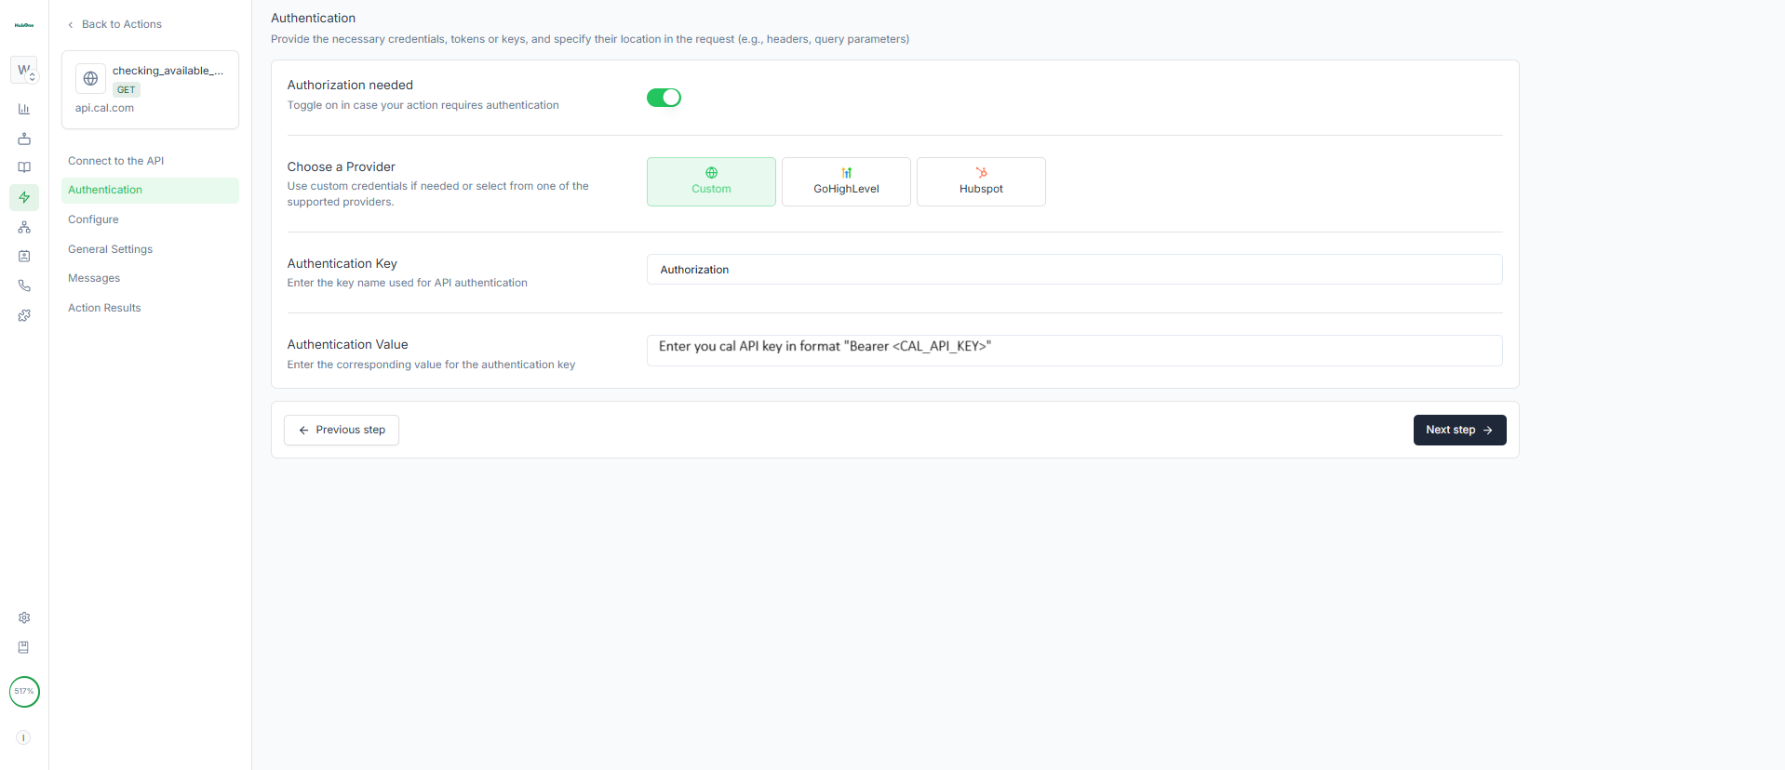1785x770 pixels.
Task: Click the Authentication page heading
Action: point(313,18)
